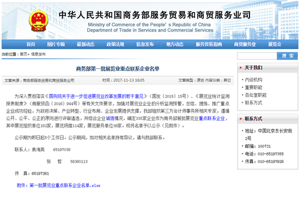Open the 首页 navigation tab
The width and height of the screenshot is (305, 198).
30,44
